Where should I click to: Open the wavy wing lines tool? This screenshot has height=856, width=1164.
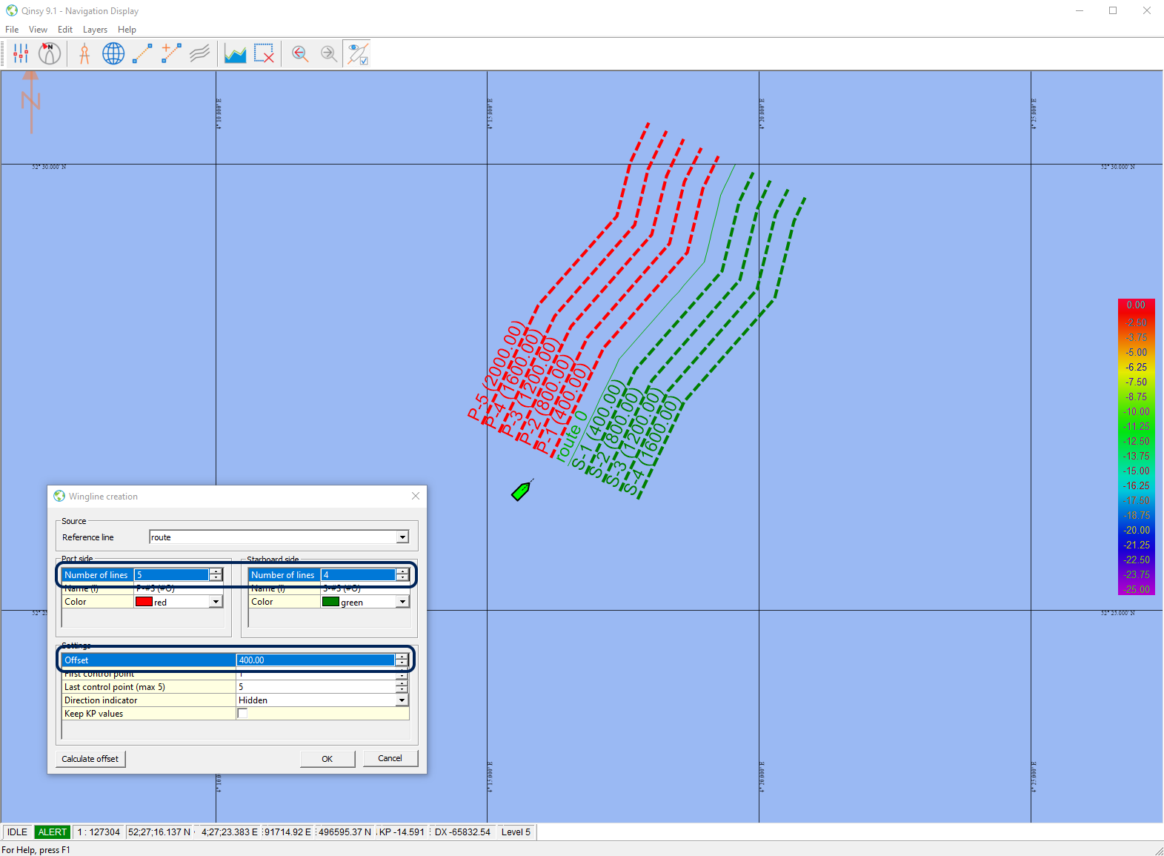200,53
